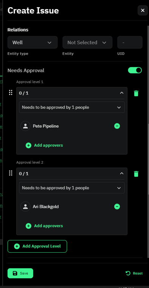Add approvers to Approval level 2

(x=44, y=226)
